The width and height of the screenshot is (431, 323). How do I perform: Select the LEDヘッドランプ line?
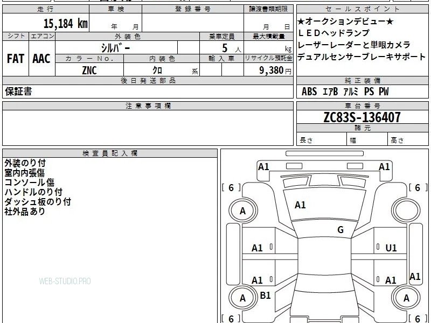(333, 33)
